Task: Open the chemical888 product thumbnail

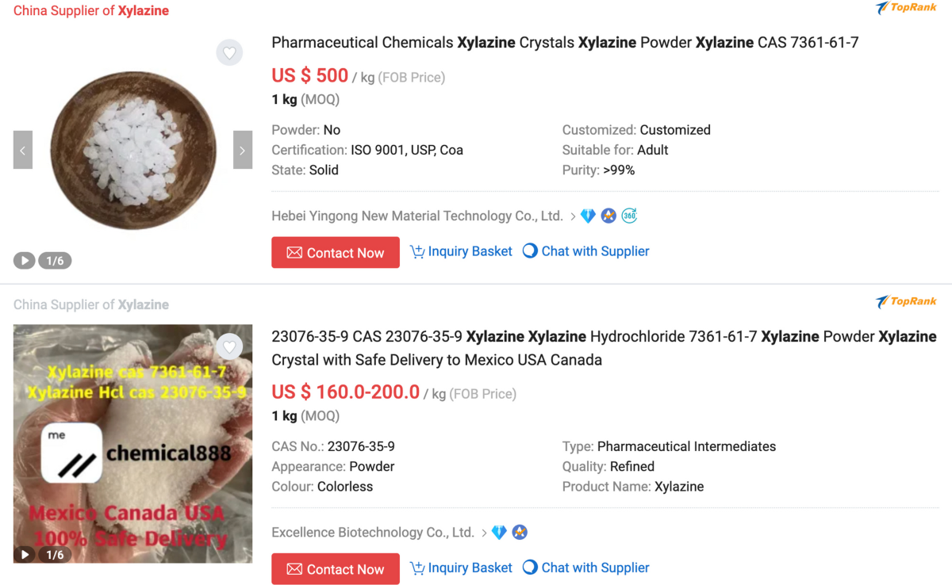Action: [x=132, y=444]
